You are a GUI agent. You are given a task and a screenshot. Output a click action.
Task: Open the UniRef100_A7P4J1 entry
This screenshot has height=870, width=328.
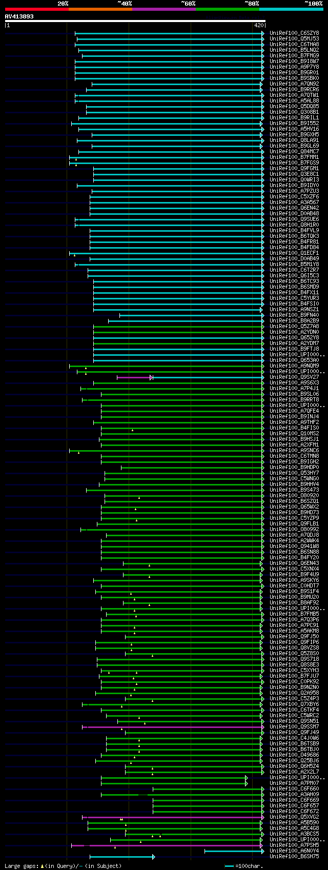pyautogui.click(x=294, y=389)
